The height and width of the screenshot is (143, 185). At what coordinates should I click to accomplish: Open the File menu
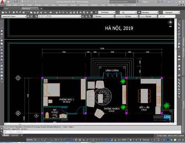click(9, 5)
